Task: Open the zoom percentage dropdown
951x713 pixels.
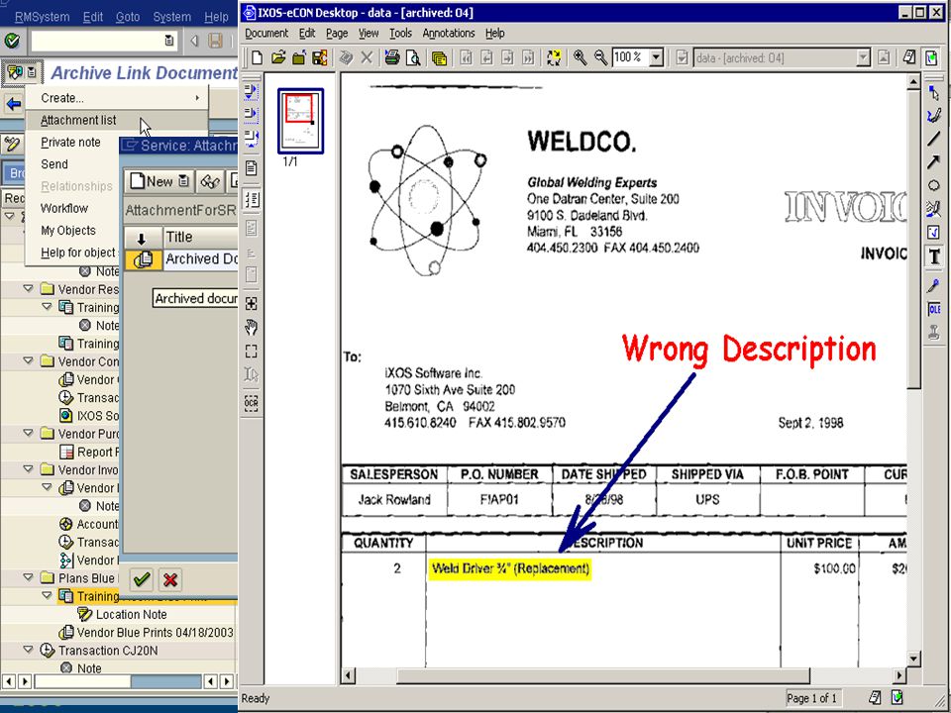Action: (656, 57)
